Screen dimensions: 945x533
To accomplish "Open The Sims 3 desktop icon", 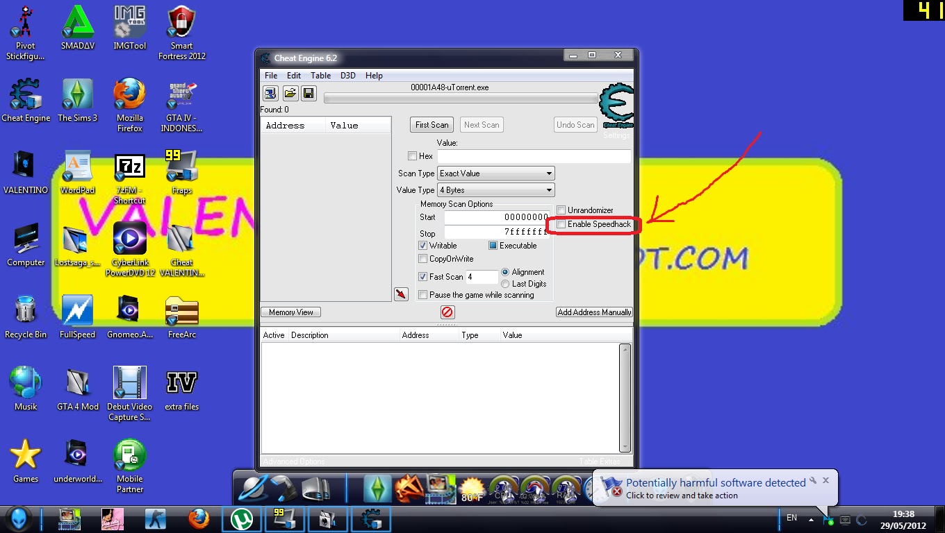I will coord(78,100).
